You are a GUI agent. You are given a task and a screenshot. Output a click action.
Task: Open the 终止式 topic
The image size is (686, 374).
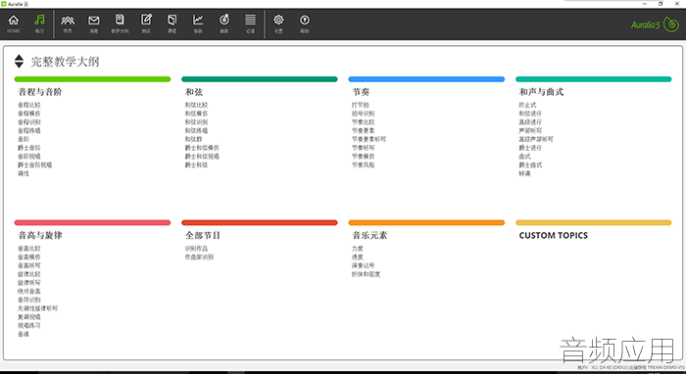[527, 105]
